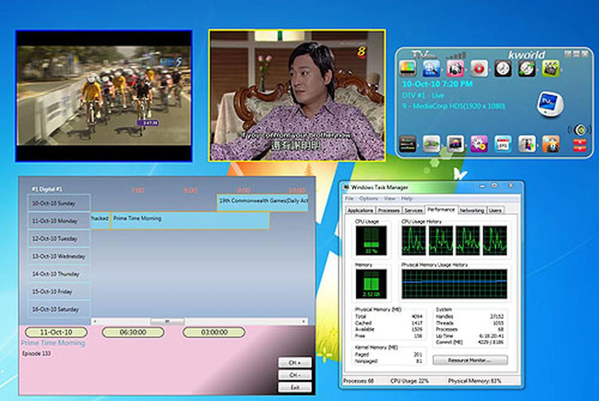Screen dimensions: 599x401
Task: Open the Options menu in Task Manager
Action: 368,199
